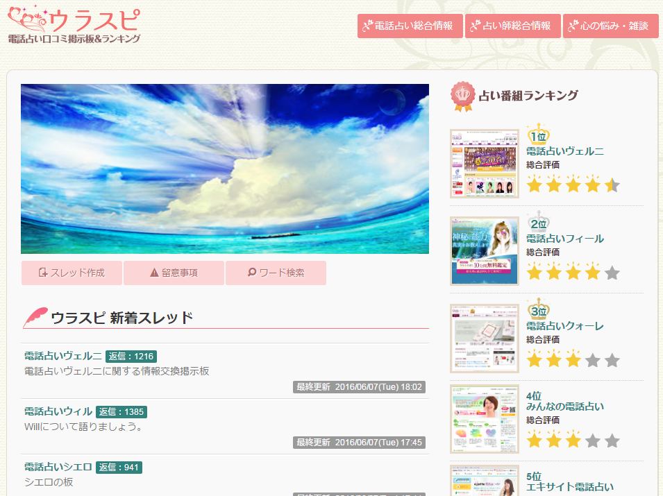Click the 4位 rank label
663x496 pixels.
click(534, 396)
